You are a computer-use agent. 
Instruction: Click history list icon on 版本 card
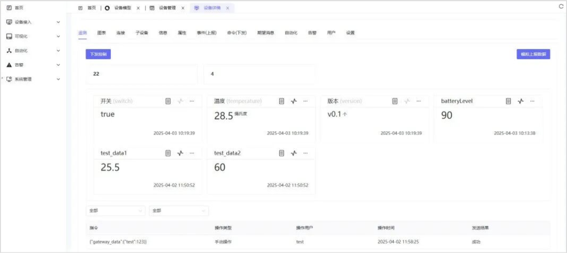tap(395, 101)
